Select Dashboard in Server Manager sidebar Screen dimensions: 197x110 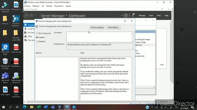point(29,25)
